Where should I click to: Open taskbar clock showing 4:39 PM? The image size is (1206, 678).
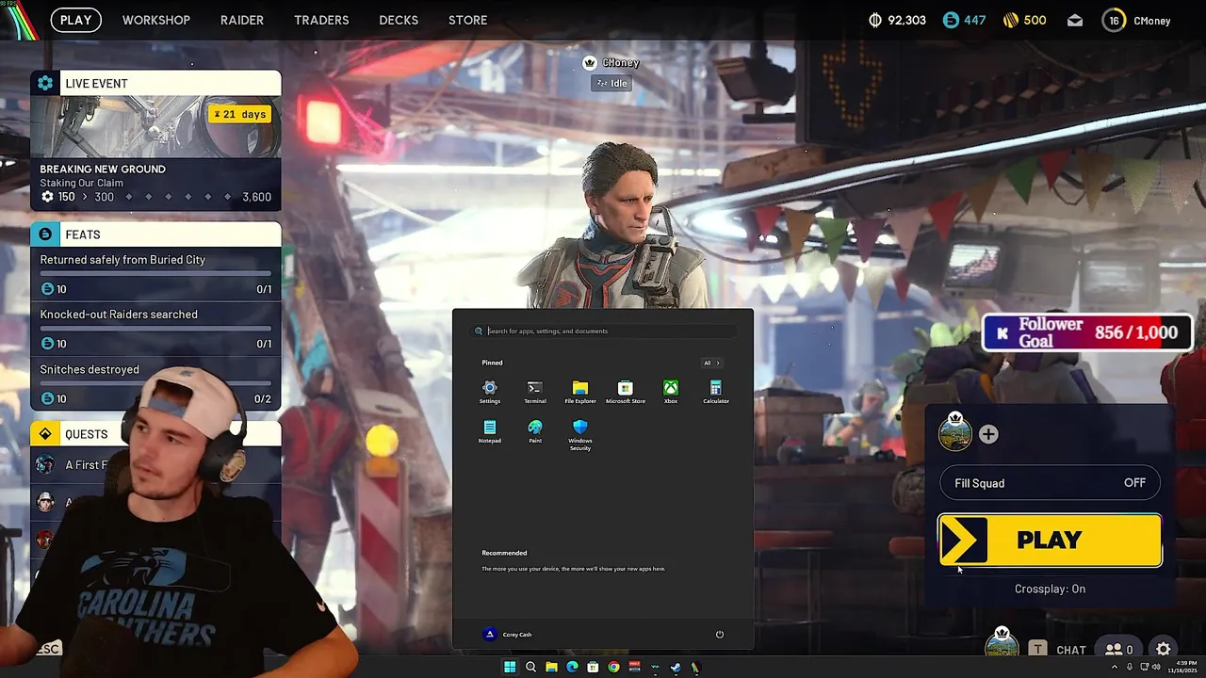click(1182, 667)
